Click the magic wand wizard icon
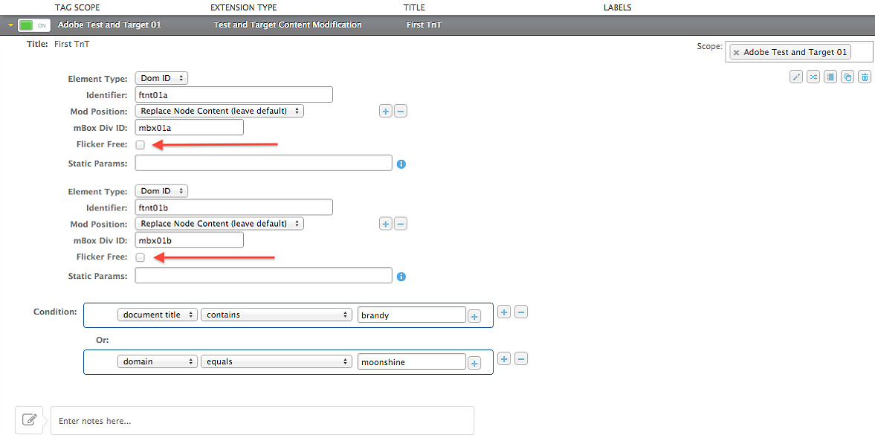This screenshot has width=875, height=438. coord(796,77)
